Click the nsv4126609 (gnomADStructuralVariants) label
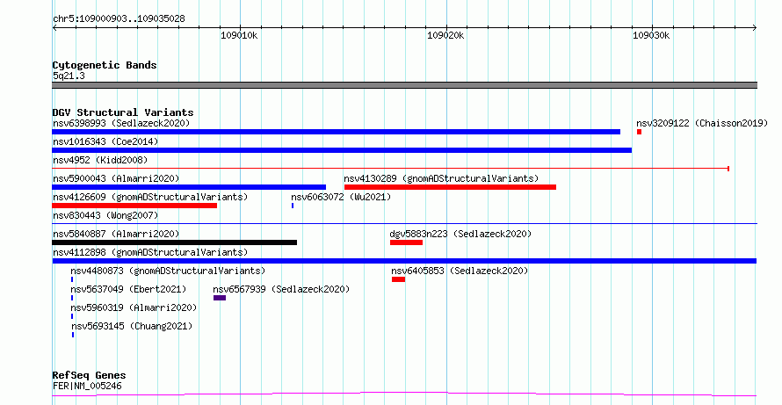 pyautogui.click(x=150, y=197)
